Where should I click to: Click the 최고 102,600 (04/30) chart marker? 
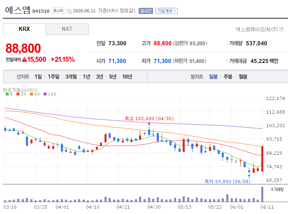point(149,119)
